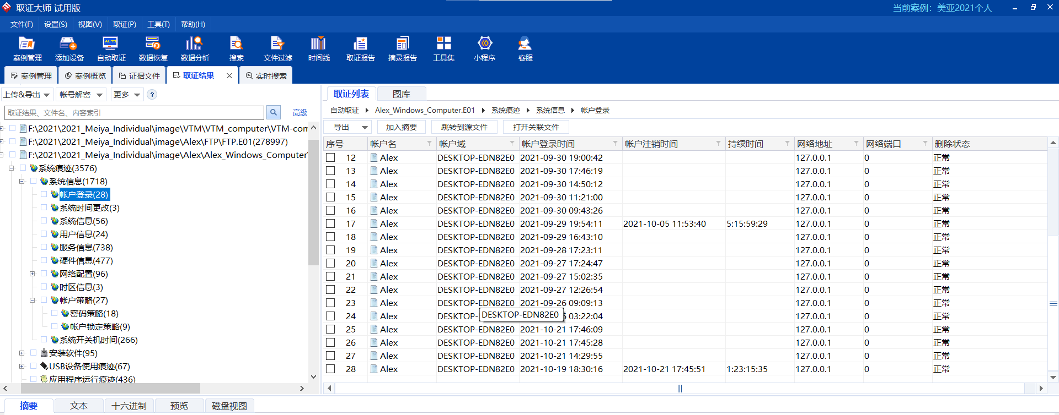This screenshot has width=1059, height=415.
Task: Sort by the 删除状态 column header
Action: pyautogui.click(x=990, y=144)
